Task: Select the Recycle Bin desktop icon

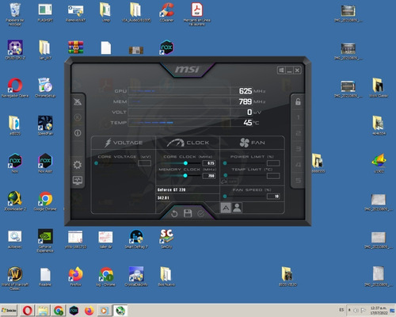Action: pos(15,14)
